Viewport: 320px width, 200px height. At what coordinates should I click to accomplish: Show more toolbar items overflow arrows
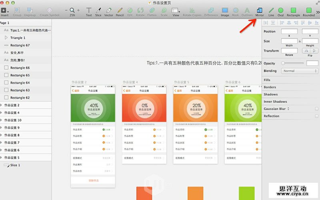(318, 12)
